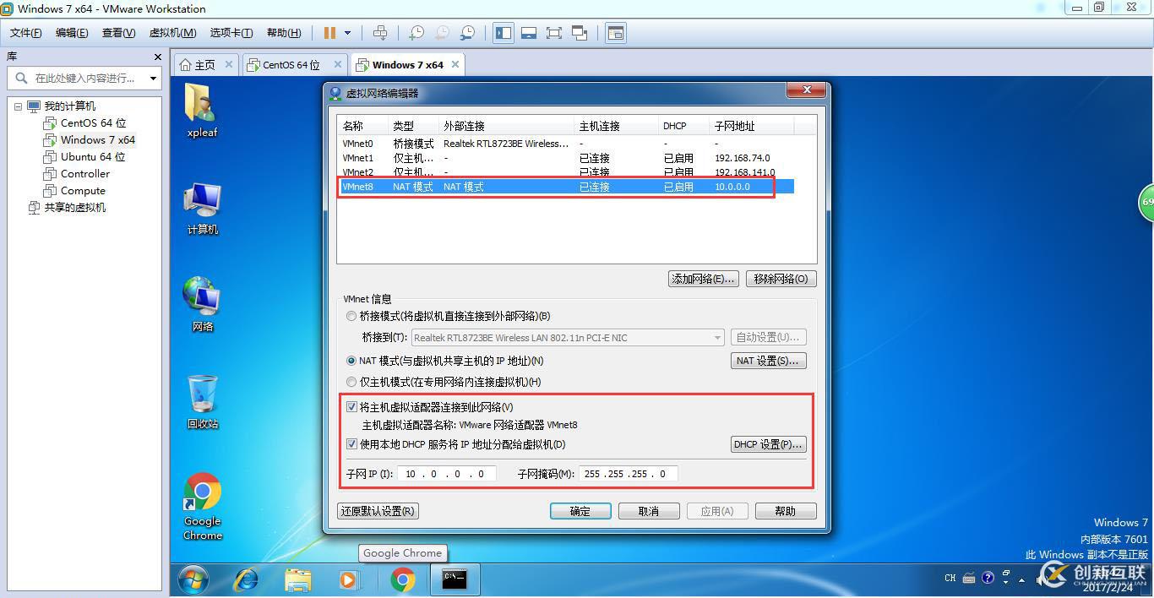Click the xpleaf folder desktop icon
1154x598 pixels.
coord(202,110)
